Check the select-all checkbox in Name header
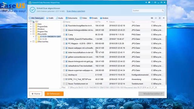This screenshot has height=109, width=194. click(64, 22)
